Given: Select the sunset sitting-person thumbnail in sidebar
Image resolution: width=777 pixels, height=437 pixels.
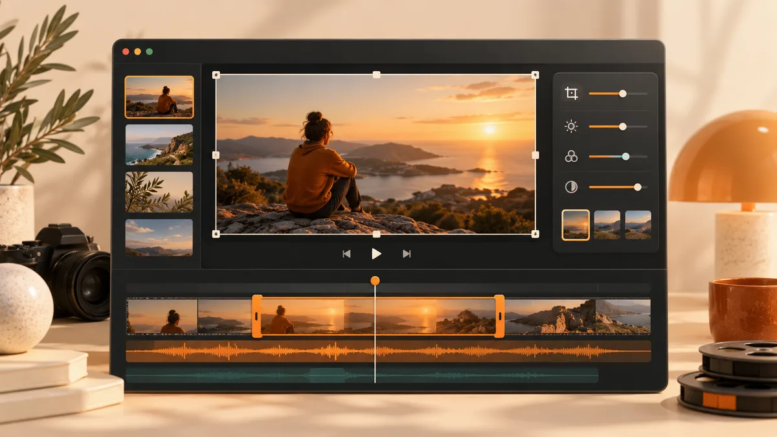Looking at the screenshot, I should 159,97.
